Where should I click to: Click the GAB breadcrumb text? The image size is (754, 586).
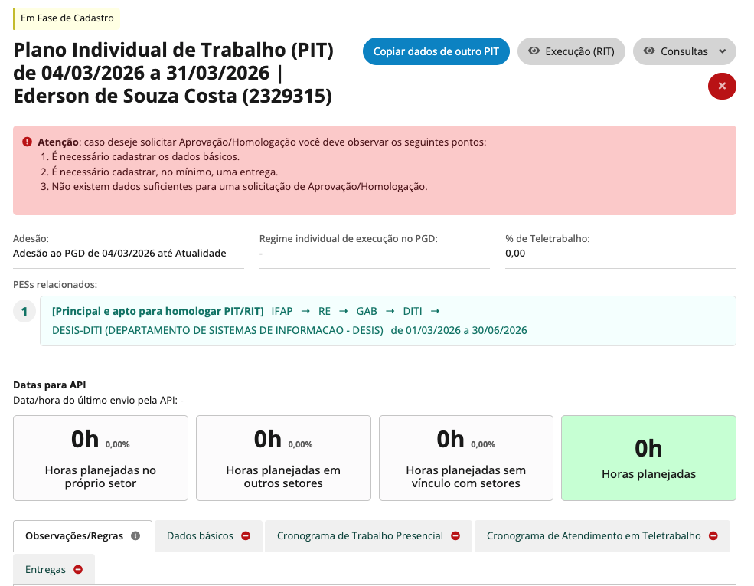coord(367,311)
